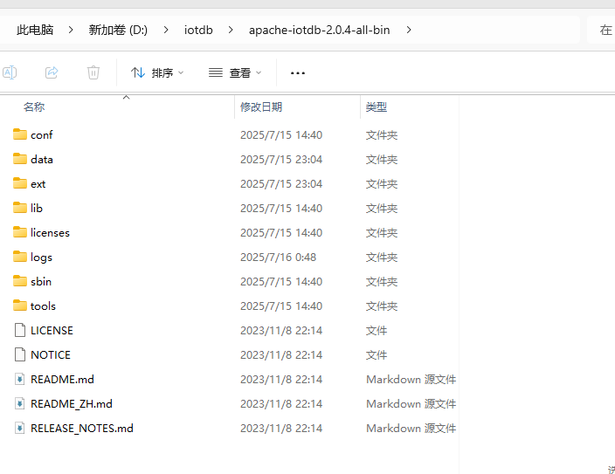Screen dimensions: 615x474
Task: Expand chevron after iotdb breadcrumb
Action: [231, 30]
